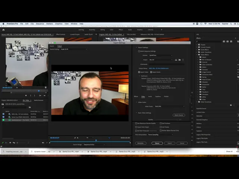Enable Render Alpha Channel Only
The width and height of the screenshot is (239, 179).
pyautogui.click(x=161, y=131)
